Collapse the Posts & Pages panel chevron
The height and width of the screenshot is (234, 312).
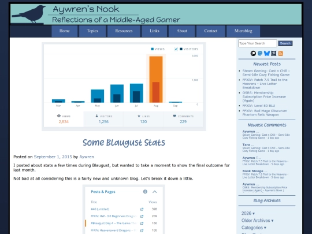[x=155, y=192]
